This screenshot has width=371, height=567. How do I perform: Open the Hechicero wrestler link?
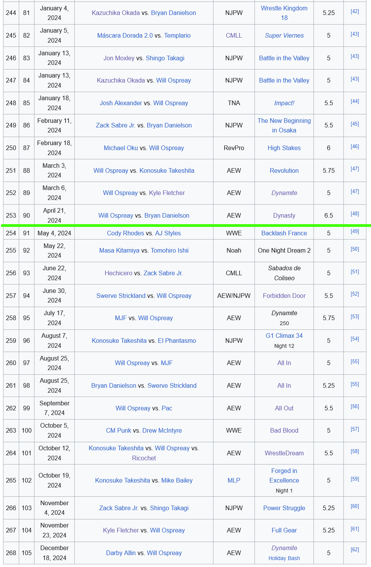[x=118, y=273]
